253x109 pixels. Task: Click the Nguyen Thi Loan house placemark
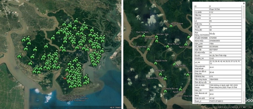pyautogui.click(x=165, y=91)
